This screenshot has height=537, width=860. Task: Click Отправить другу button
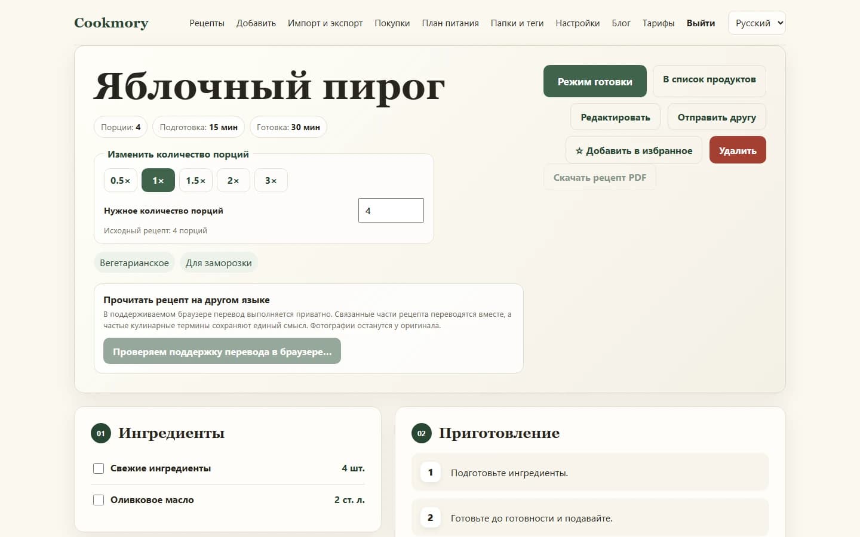pyautogui.click(x=717, y=117)
